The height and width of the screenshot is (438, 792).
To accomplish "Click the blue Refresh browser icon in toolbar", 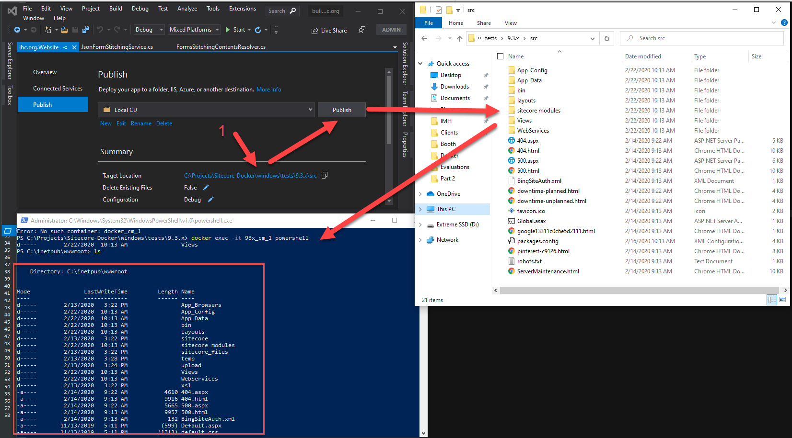I will pos(258,30).
